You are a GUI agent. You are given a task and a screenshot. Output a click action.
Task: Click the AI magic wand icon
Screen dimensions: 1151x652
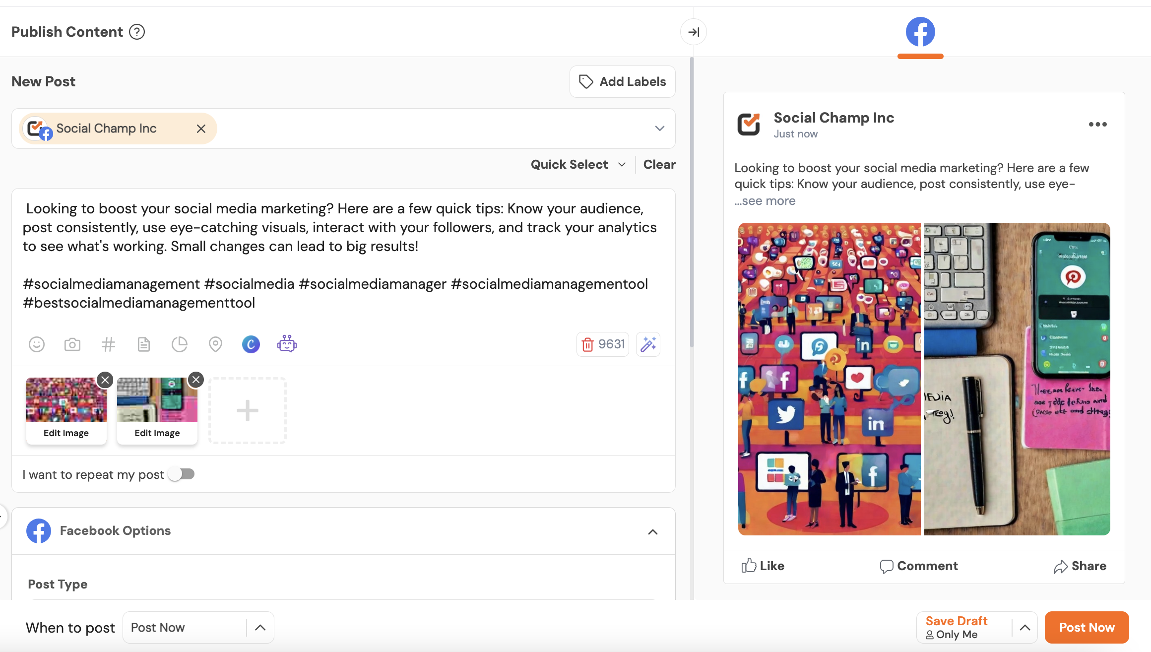point(648,344)
